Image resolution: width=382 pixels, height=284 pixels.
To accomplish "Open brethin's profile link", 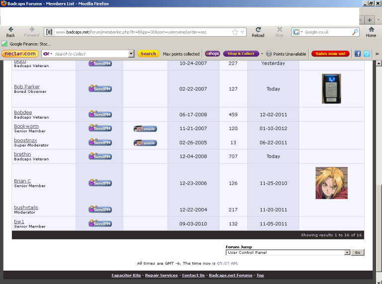I will point(22,154).
